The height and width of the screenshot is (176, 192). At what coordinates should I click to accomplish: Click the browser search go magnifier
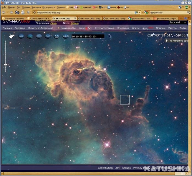pos(188,12)
